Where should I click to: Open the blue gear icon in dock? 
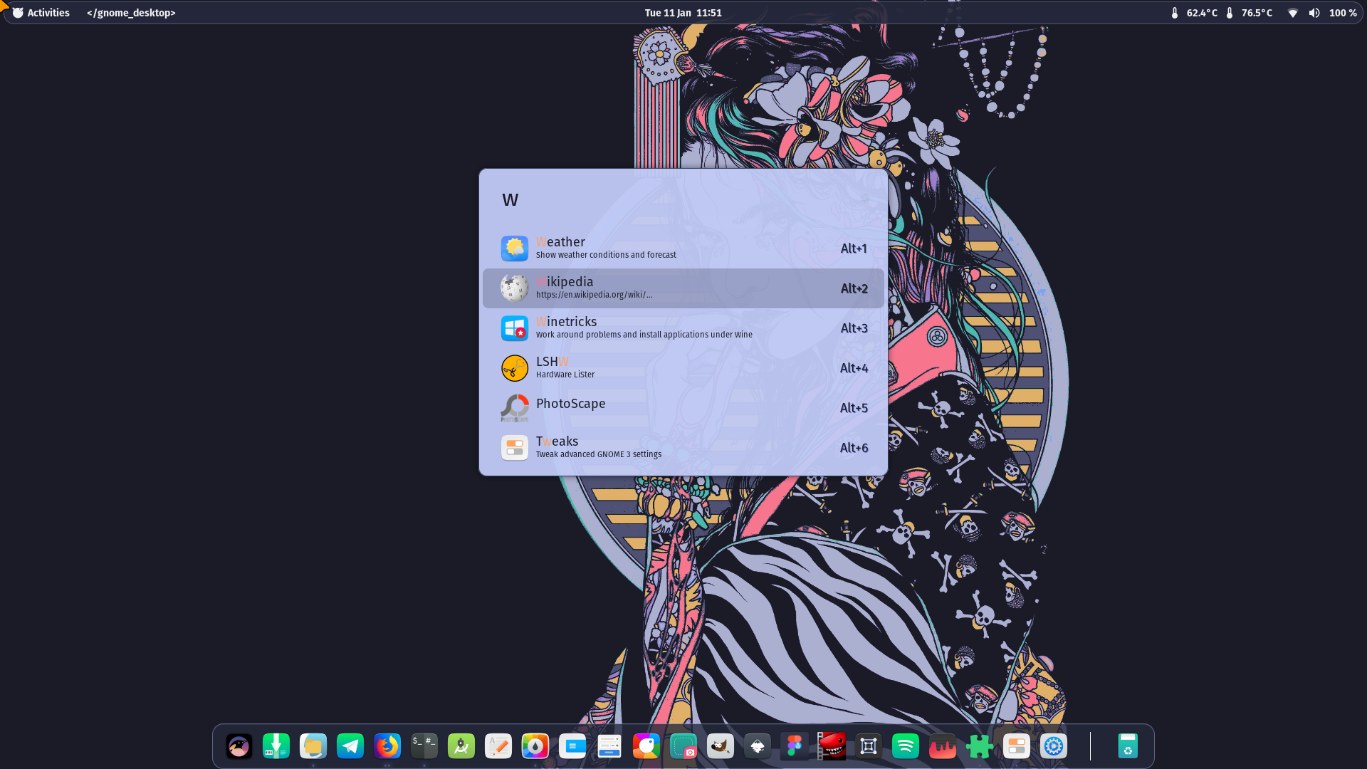coord(1054,746)
